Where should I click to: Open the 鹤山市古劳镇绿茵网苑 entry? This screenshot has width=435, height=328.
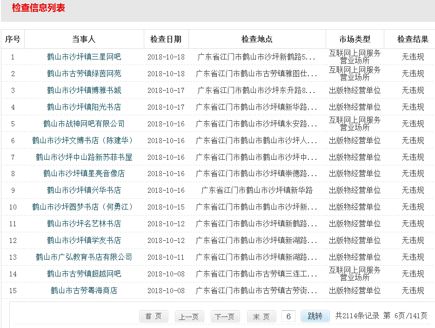point(84,74)
